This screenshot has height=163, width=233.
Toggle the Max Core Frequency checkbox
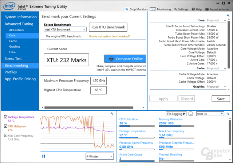pos(5,136)
